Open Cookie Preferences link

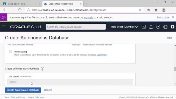pos(36,97)
